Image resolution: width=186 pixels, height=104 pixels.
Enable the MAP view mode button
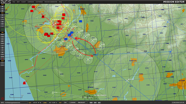91,103
